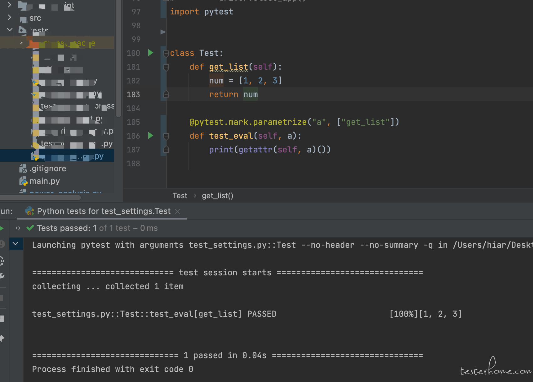Run the Test class from gutter arrow
Viewport: 533px width, 382px height.
pos(150,53)
